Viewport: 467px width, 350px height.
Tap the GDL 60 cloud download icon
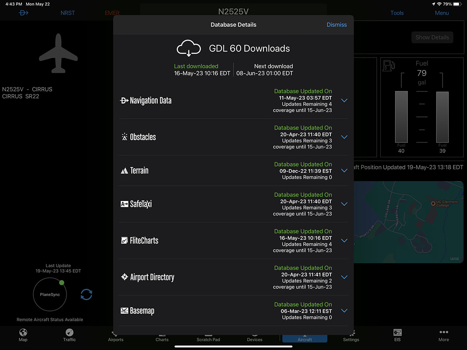tap(189, 49)
